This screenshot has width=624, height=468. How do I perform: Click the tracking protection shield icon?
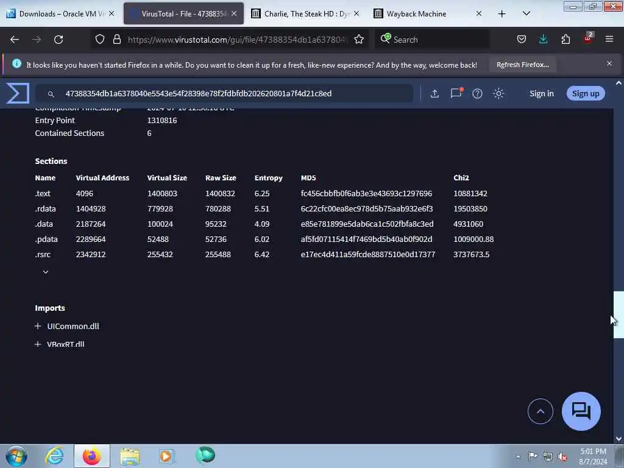(x=100, y=40)
